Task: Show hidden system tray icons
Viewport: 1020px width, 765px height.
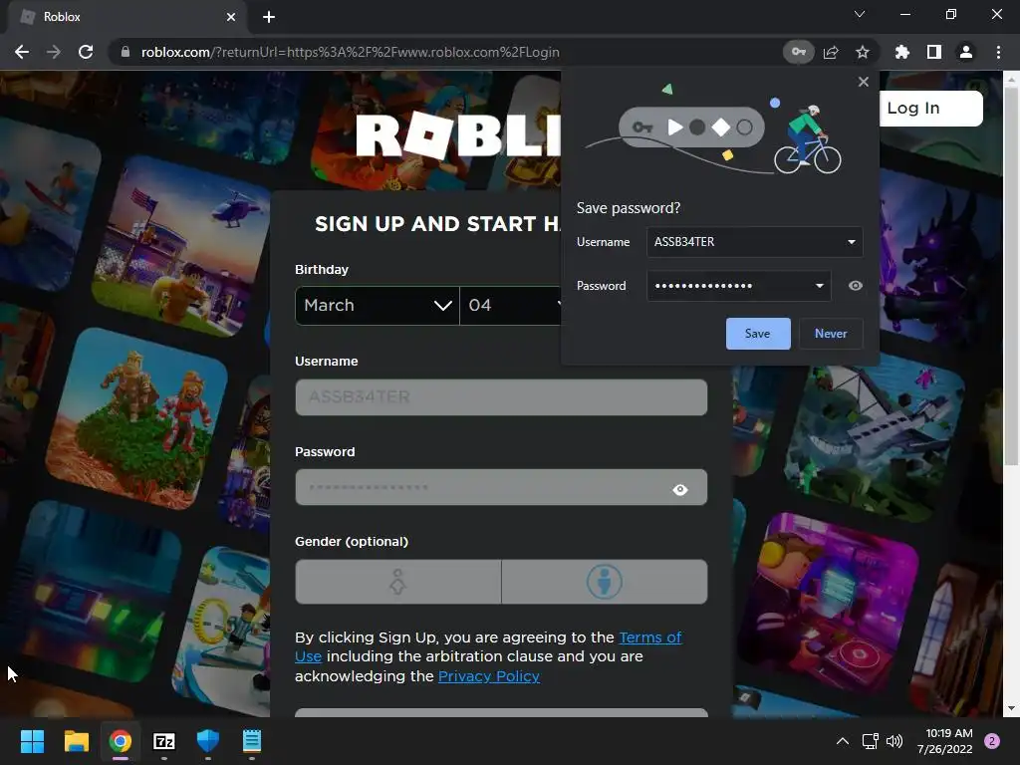Action: coord(843,741)
